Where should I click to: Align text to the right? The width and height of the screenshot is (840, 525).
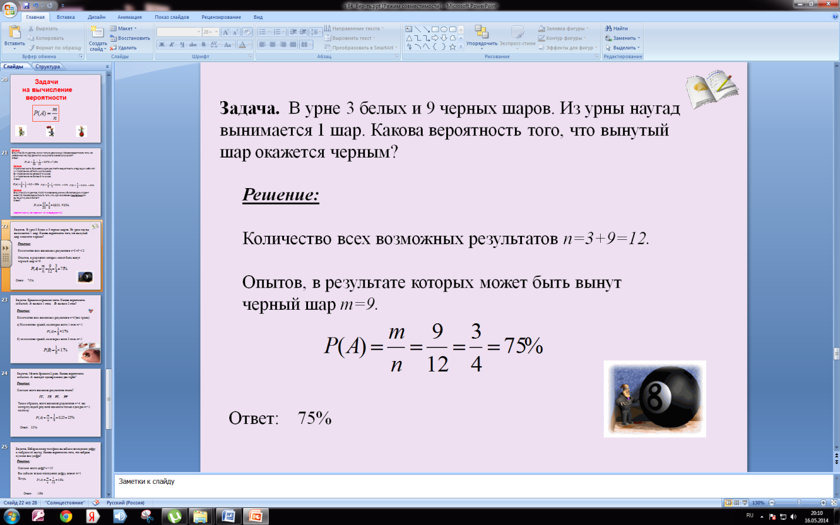pos(283,45)
